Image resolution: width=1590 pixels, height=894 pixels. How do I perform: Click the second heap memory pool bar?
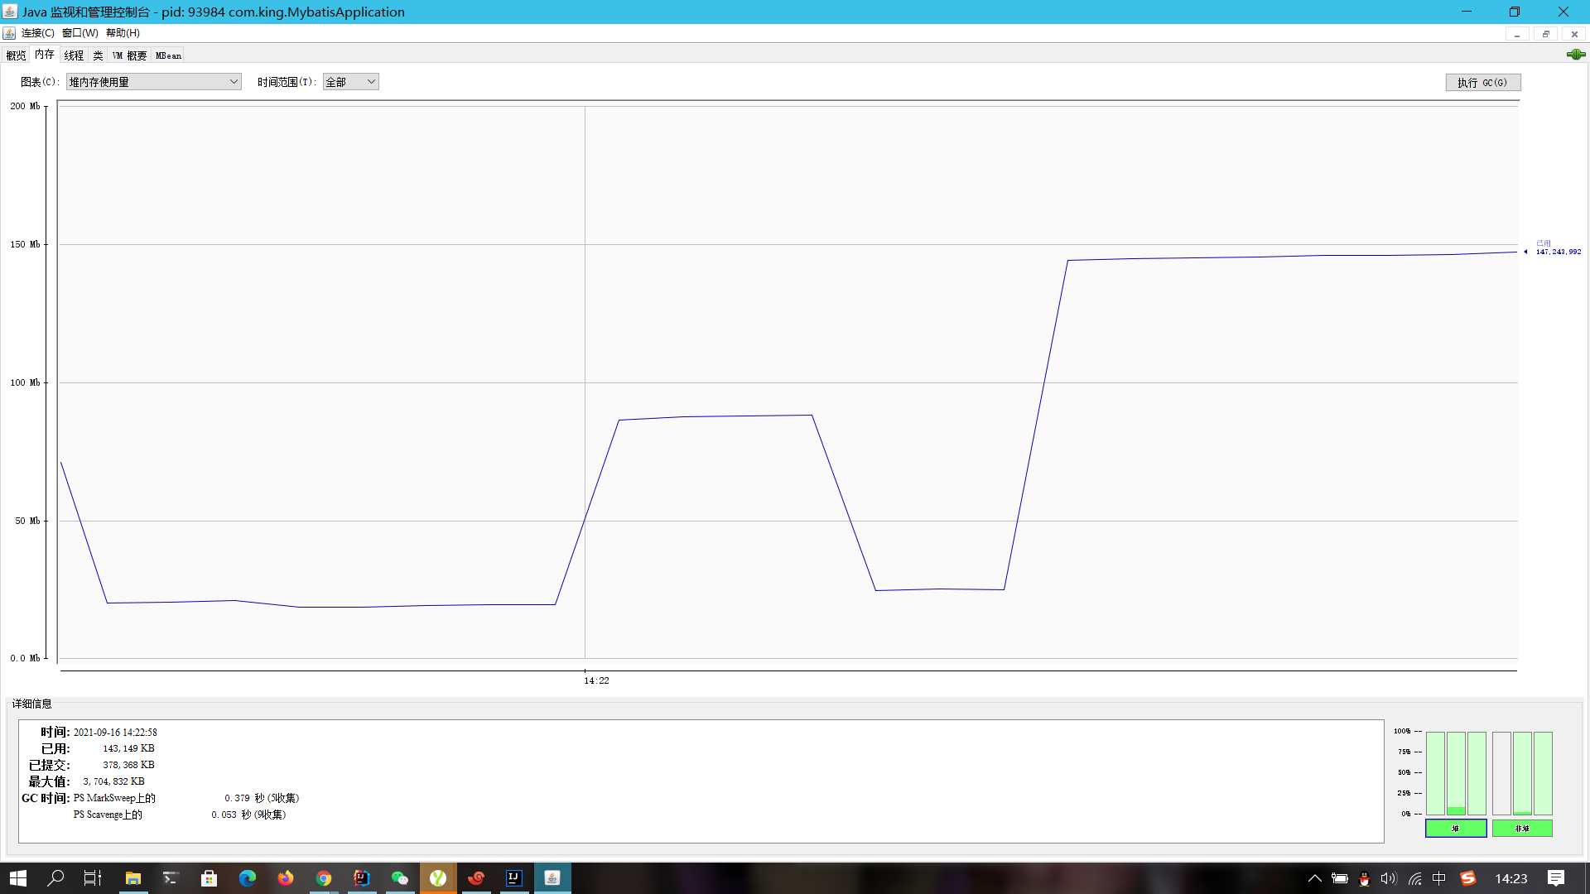click(x=1456, y=773)
